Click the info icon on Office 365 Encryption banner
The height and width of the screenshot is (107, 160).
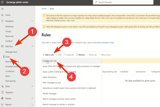tap(44, 27)
